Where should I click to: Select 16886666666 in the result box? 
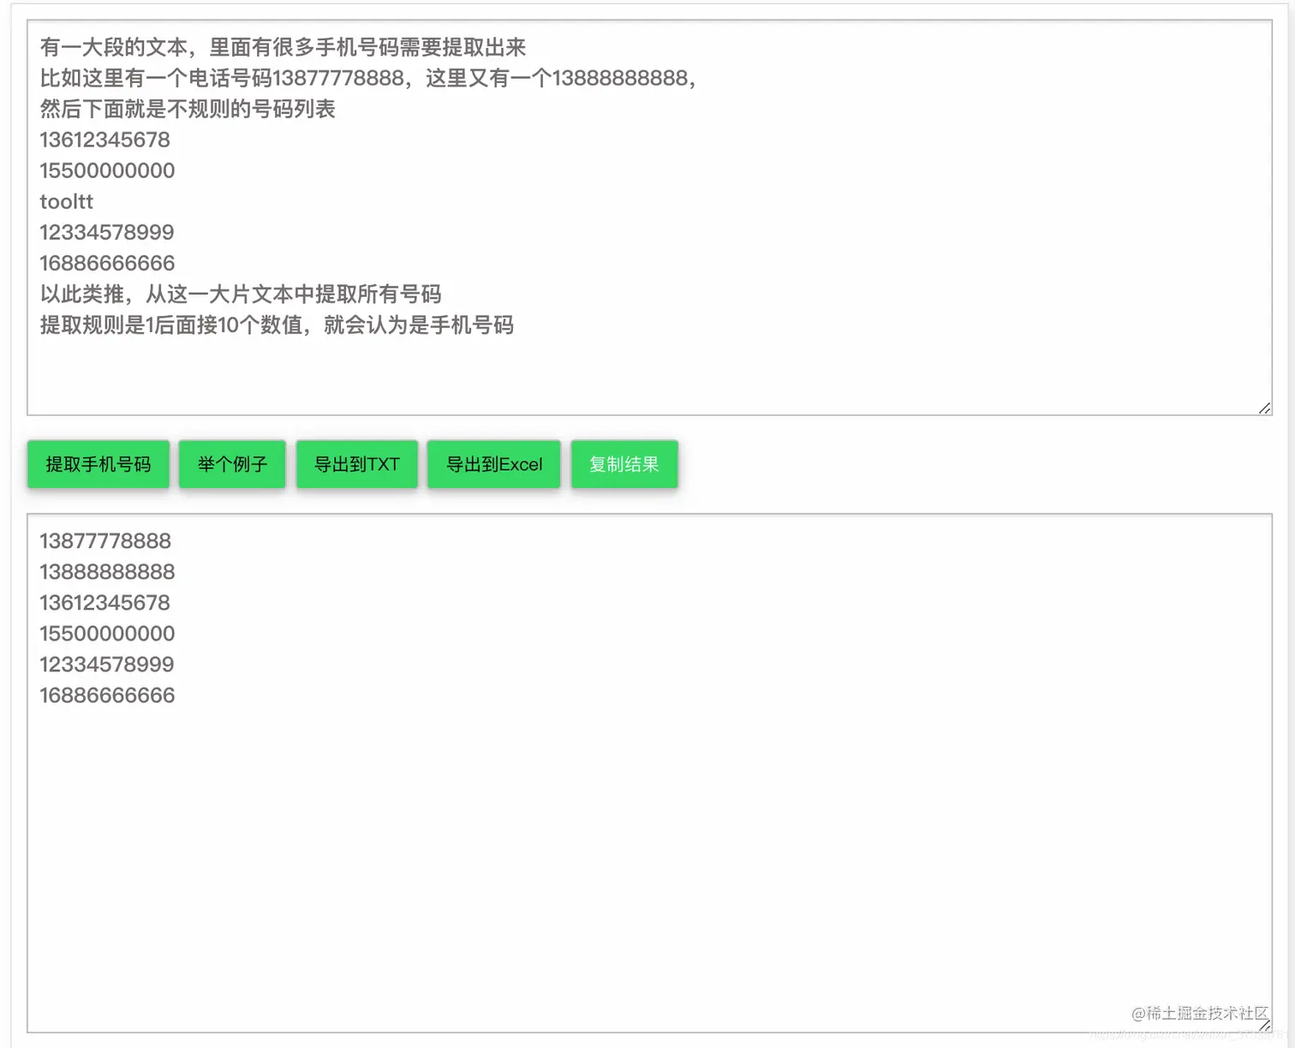click(x=107, y=695)
